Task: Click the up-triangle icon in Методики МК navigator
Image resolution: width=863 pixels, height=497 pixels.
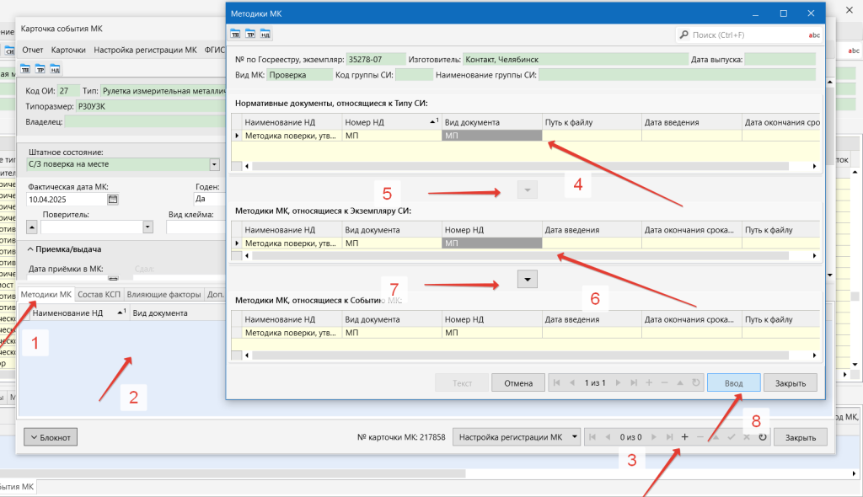Action: pyautogui.click(x=680, y=382)
